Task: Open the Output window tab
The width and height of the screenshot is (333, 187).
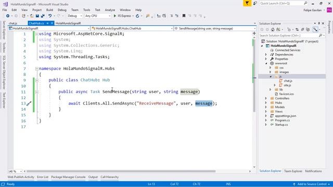Action: click(93, 177)
